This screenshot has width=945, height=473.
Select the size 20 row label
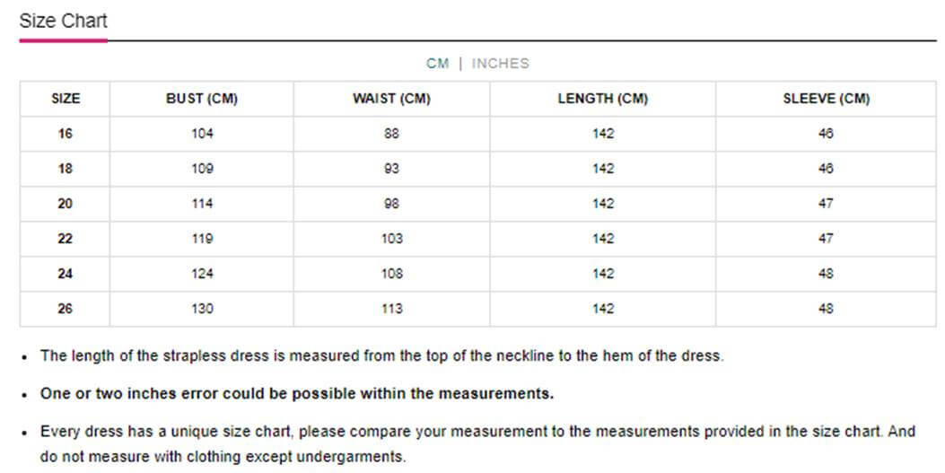click(66, 204)
